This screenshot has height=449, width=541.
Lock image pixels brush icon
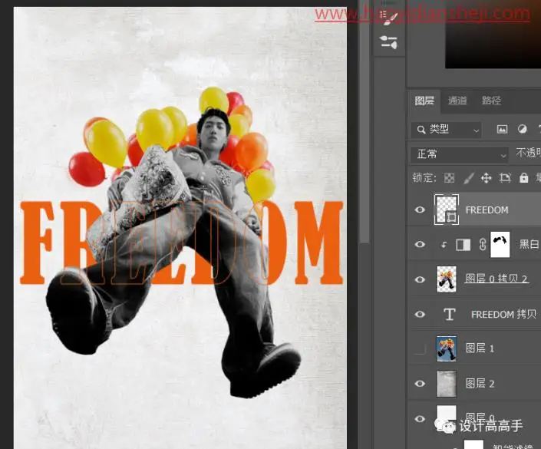pyautogui.click(x=468, y=178)
